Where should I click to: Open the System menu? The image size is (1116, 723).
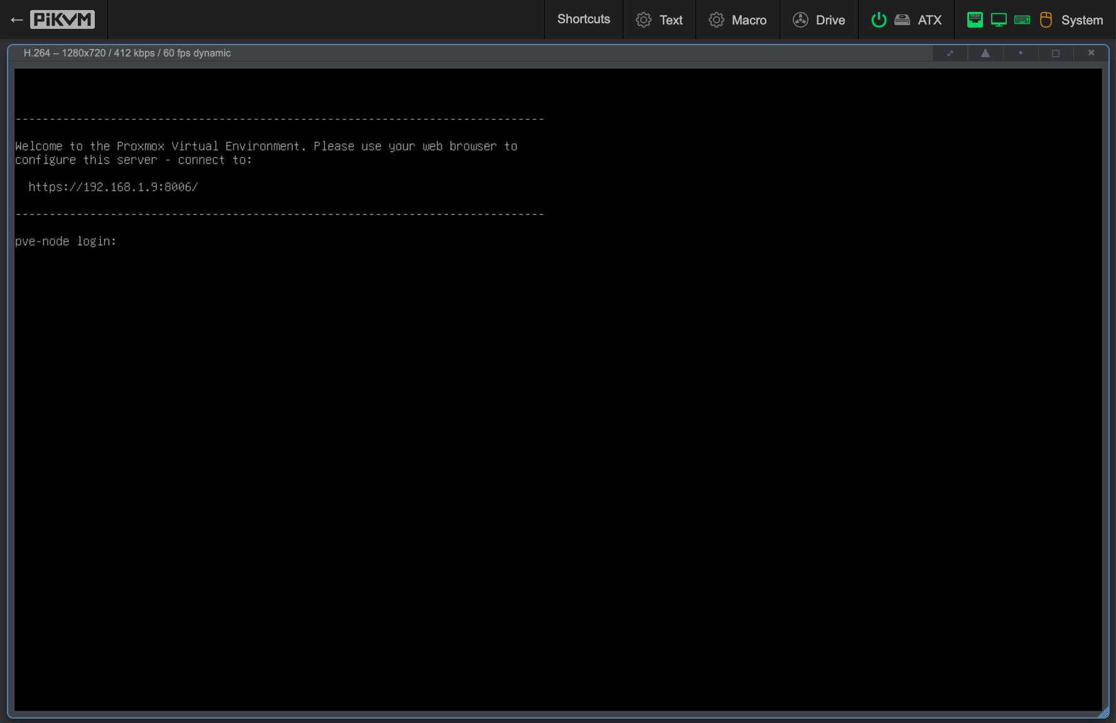tap(1035, 19)
